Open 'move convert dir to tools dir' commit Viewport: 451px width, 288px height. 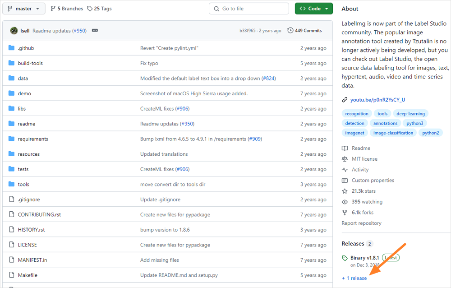[173, 184]
